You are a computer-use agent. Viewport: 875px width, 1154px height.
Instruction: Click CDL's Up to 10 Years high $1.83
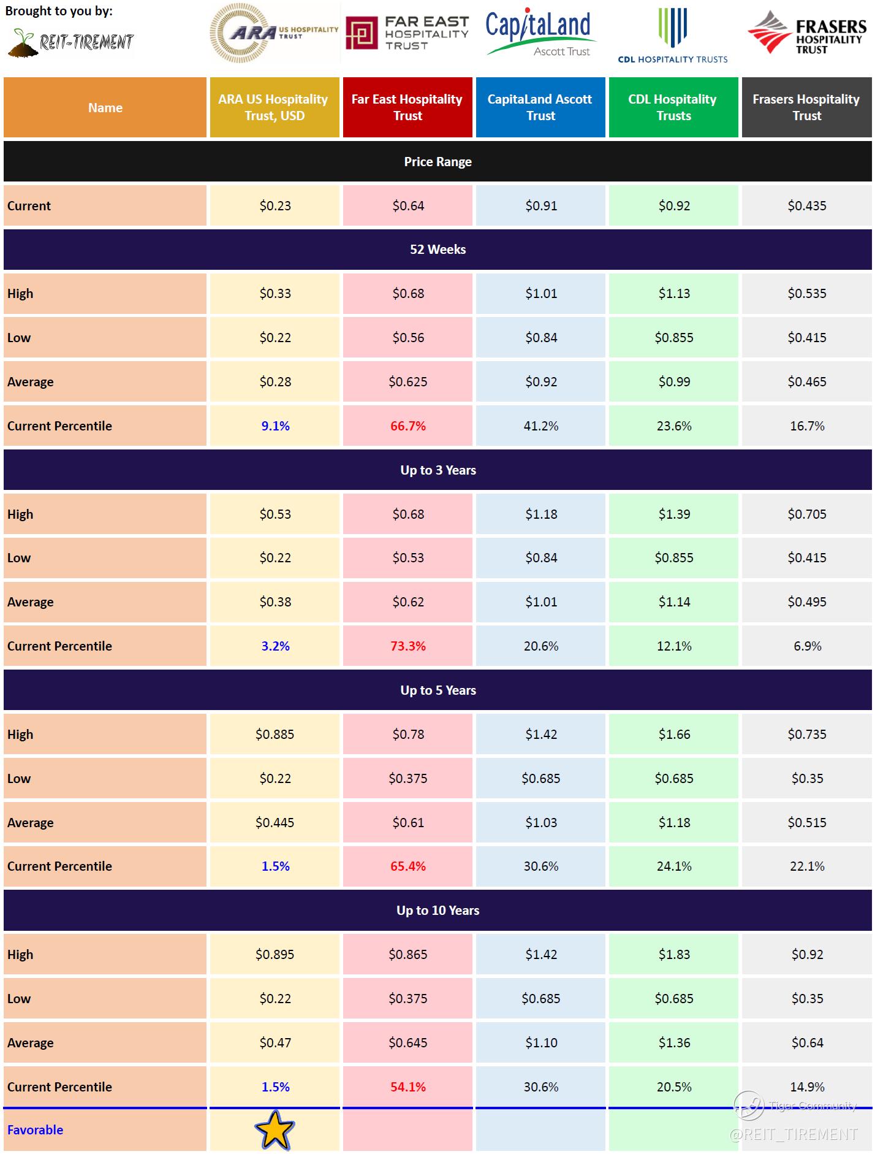coord(674,955)
